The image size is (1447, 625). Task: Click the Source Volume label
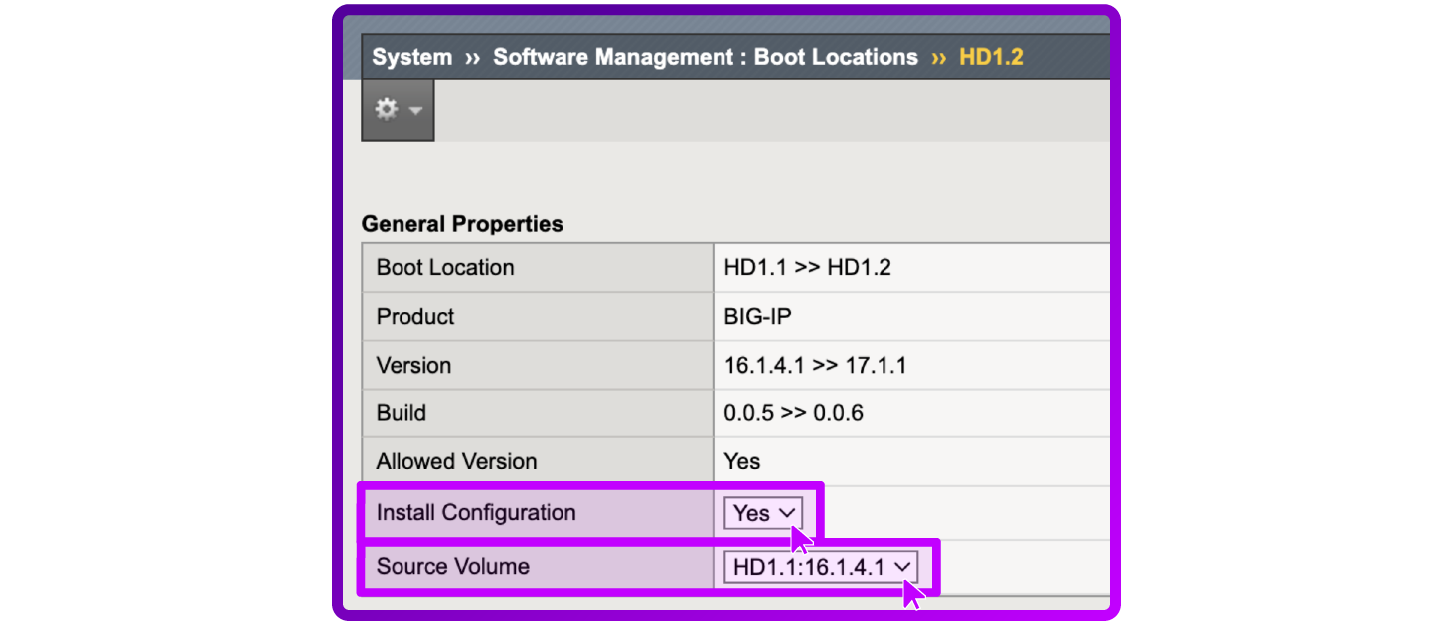453,567
